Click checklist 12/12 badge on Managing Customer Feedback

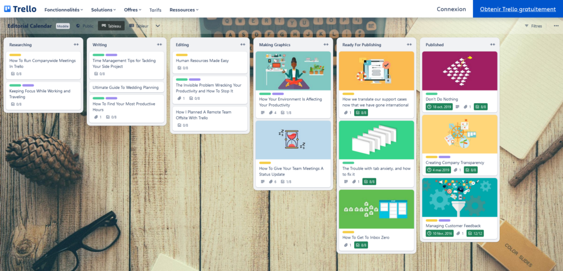[x=476, y=233]
